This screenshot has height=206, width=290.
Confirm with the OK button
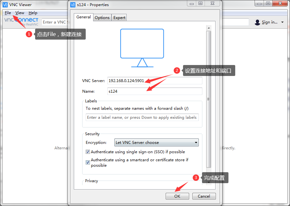pos(177,196)
